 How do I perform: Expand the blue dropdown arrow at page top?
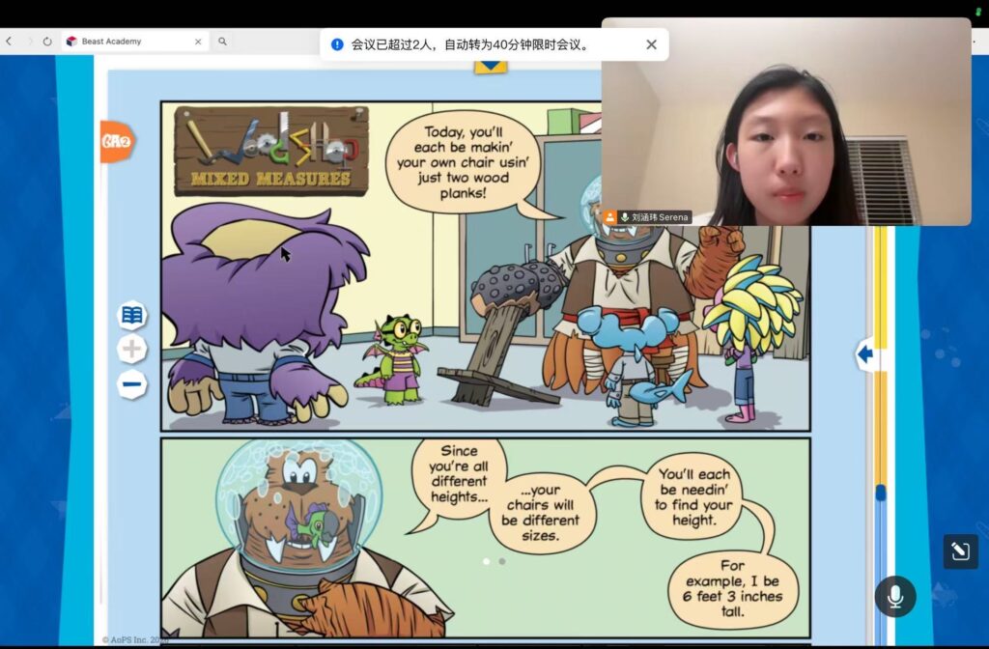tap(491, 66)
